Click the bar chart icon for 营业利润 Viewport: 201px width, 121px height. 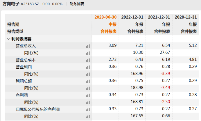[87, 67]
